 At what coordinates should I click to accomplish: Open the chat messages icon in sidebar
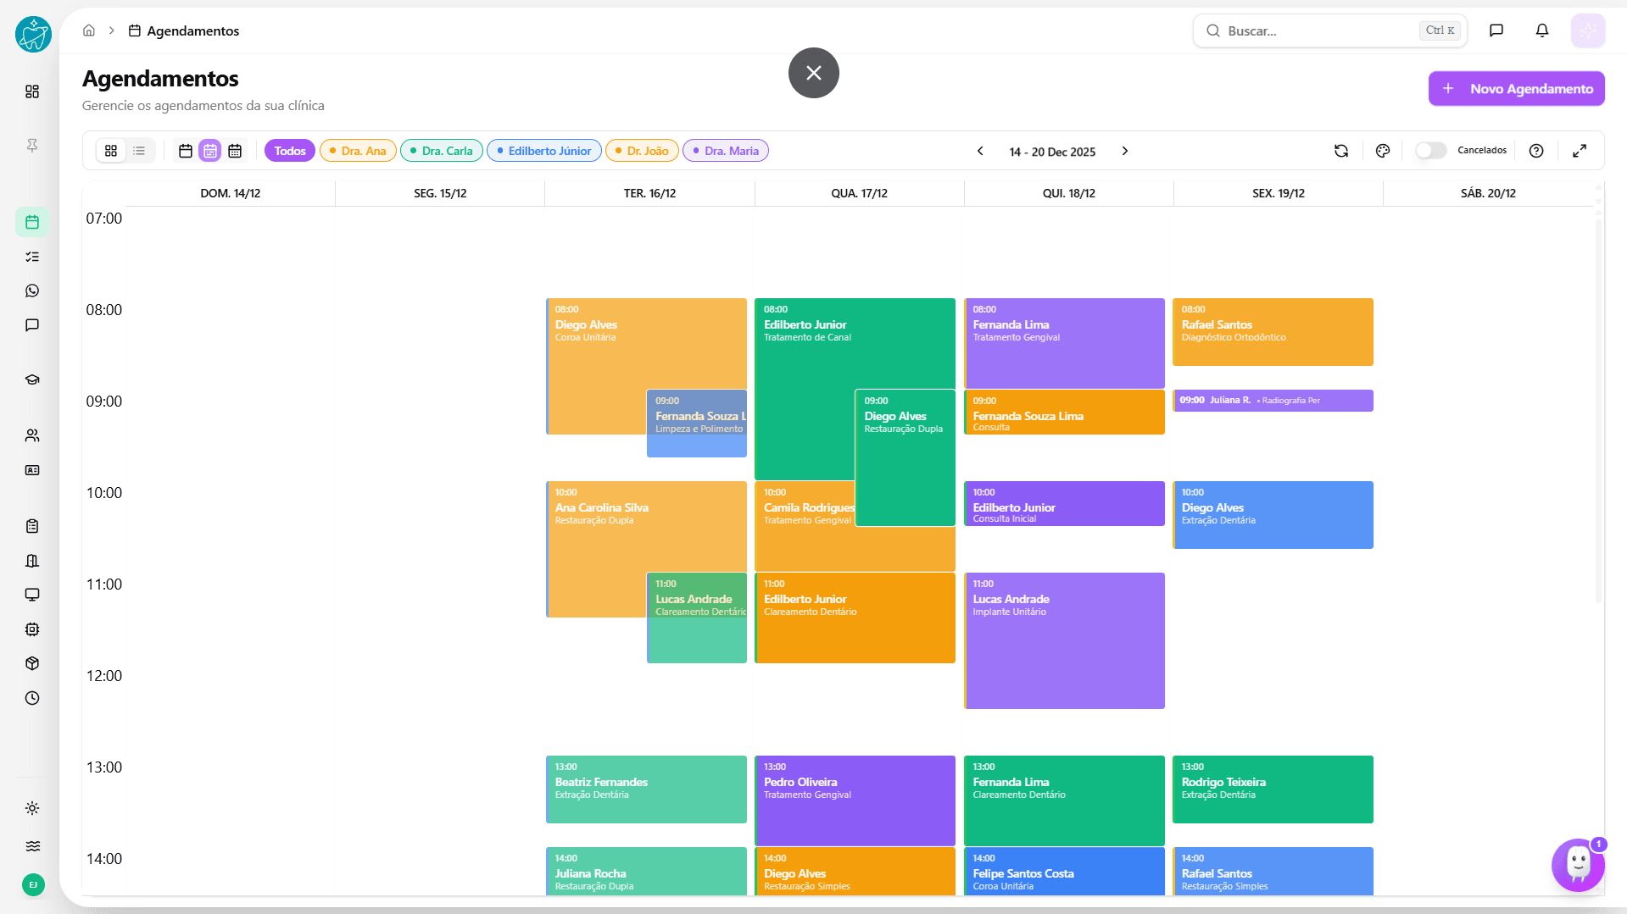point(32,324)
